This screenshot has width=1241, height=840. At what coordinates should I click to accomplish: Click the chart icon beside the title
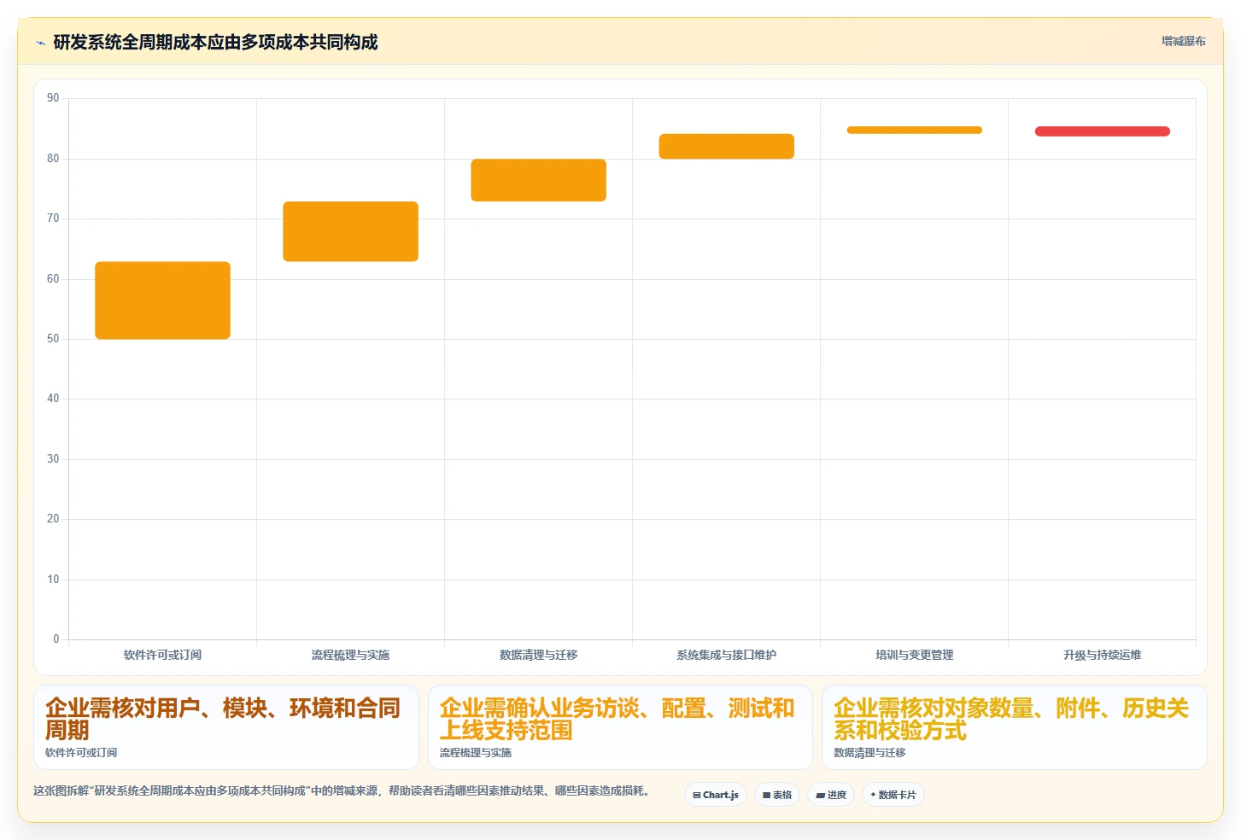[x=40, y=43]
